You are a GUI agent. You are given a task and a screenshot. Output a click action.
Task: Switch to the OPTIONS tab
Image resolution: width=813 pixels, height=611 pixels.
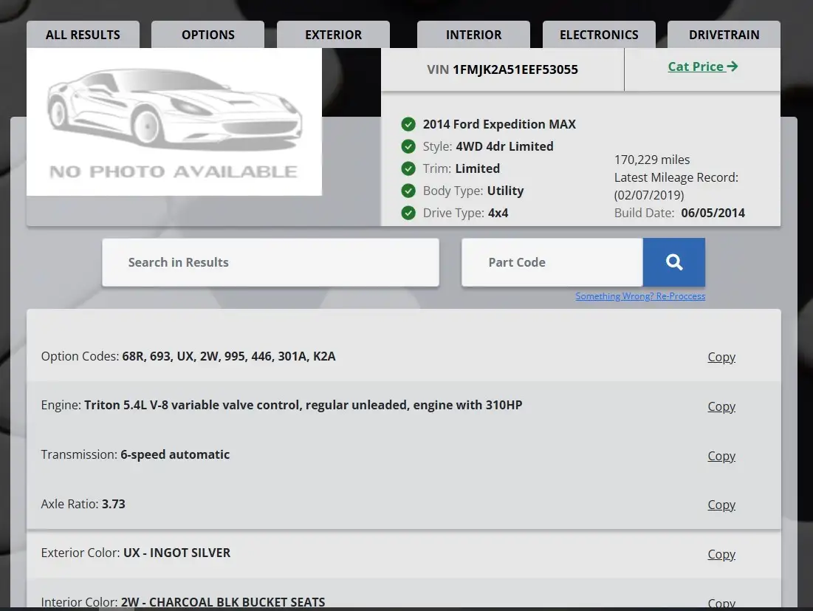click(x=208, y=35)
